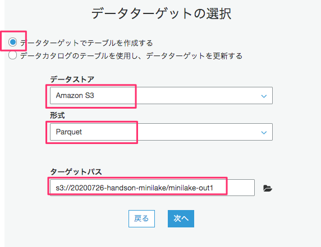
Task: Click the s3://20200726-handson-minilake path text
Action: pyautogui.click(x=112, y=188)
